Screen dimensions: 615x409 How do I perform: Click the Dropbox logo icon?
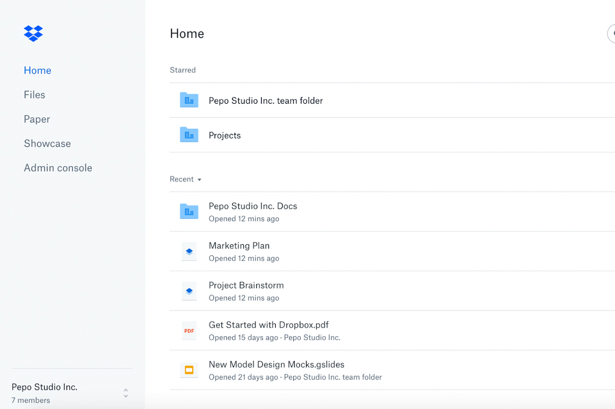click(33, 33)
